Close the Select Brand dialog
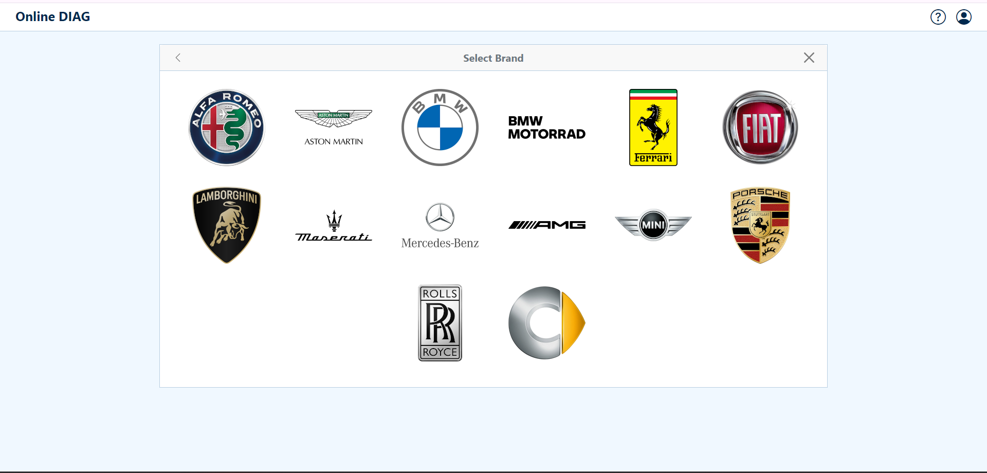 pyautogui.click(x=809, y=58)
